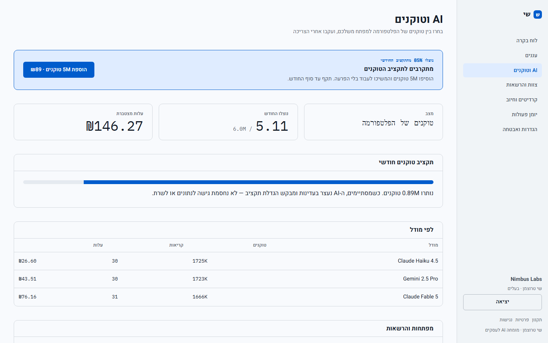This screenshot has width=548, height=343.
Task: Open the פרטיות footer link
Action: coord(522,320)
